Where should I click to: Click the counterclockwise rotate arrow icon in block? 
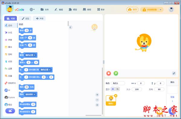[26, 45]
